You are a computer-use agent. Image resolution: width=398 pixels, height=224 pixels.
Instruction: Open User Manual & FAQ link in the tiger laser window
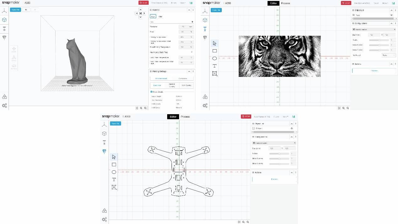coord(362,3)
